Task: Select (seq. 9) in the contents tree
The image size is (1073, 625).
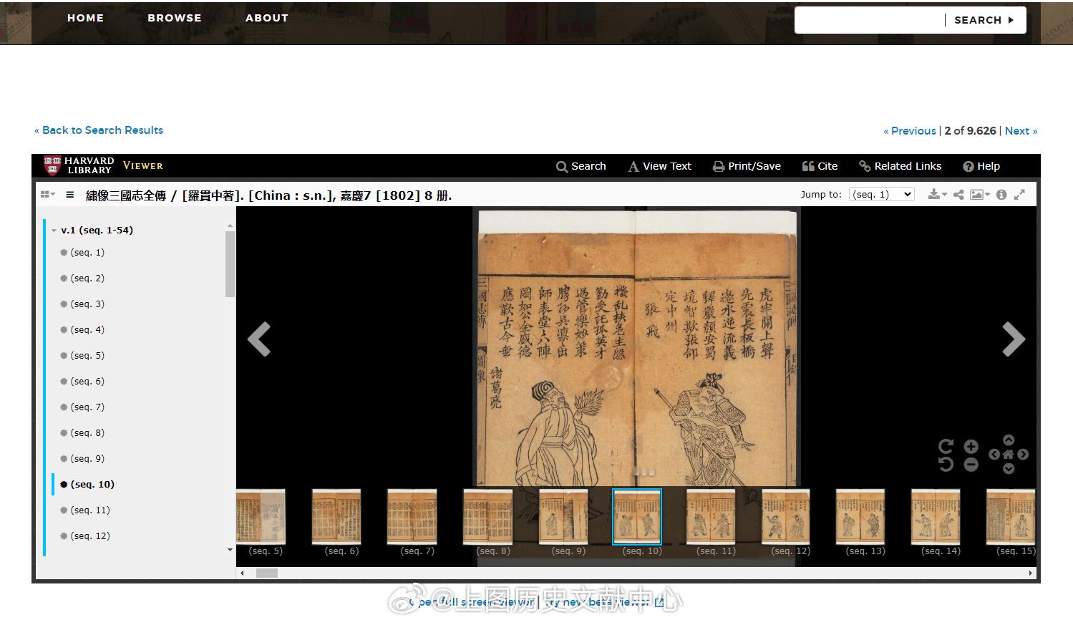Action: tap(87, 458)
